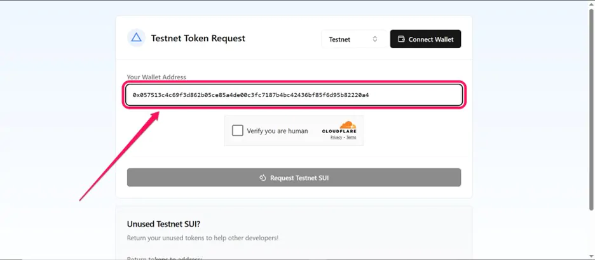
Task: Open the Cloudflare Privacy link
Action: 336,138
